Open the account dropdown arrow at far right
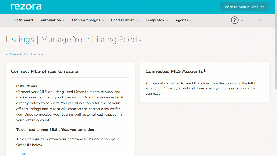The width and height of the screenshot is (277, 156). click(260, 20)
